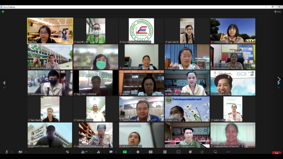Open the View layout menu at top right

[278, 12]
